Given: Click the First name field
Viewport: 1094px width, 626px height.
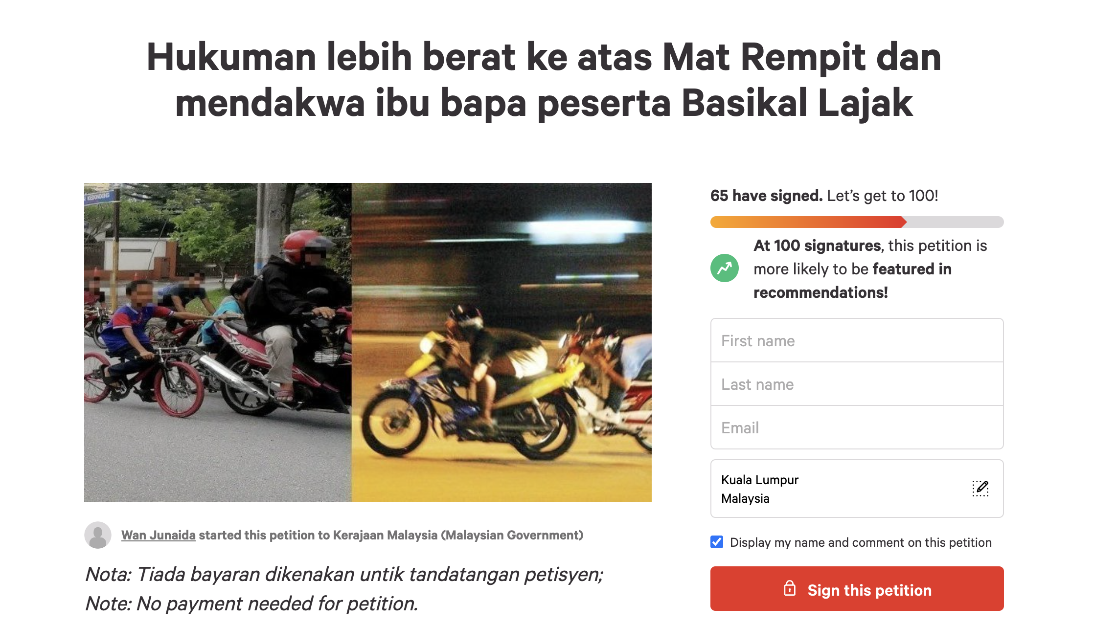Looking at the screenshot, I should click(857, 340).
